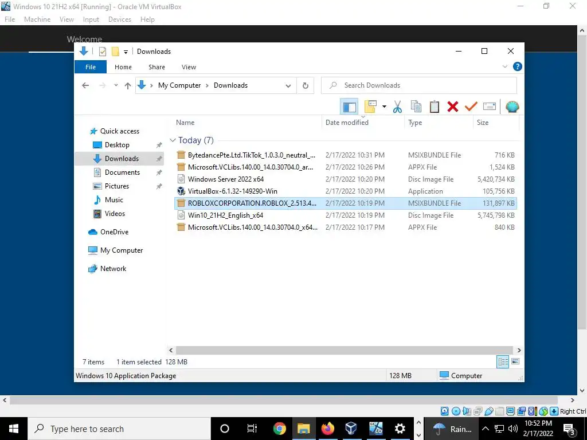Click the Search Downloads field
The width and height of the screenshot is (587, 440).
pyautogui.click(x=419, y=85)
